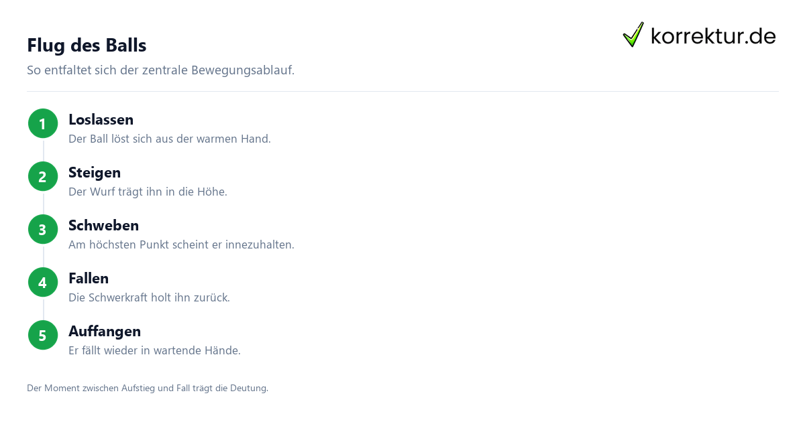805x422 pixels.
Task: Click description "Der Ball löst sich"
Action: coord(170,139)
